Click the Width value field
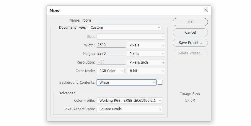 click(111, 45)
